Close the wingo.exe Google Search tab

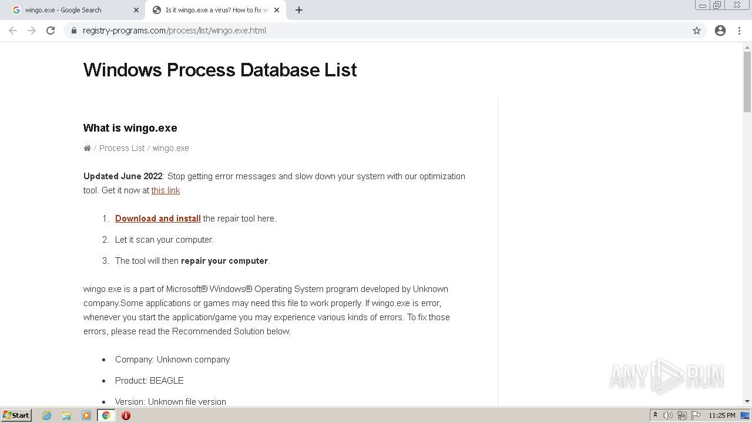point(136,10)
